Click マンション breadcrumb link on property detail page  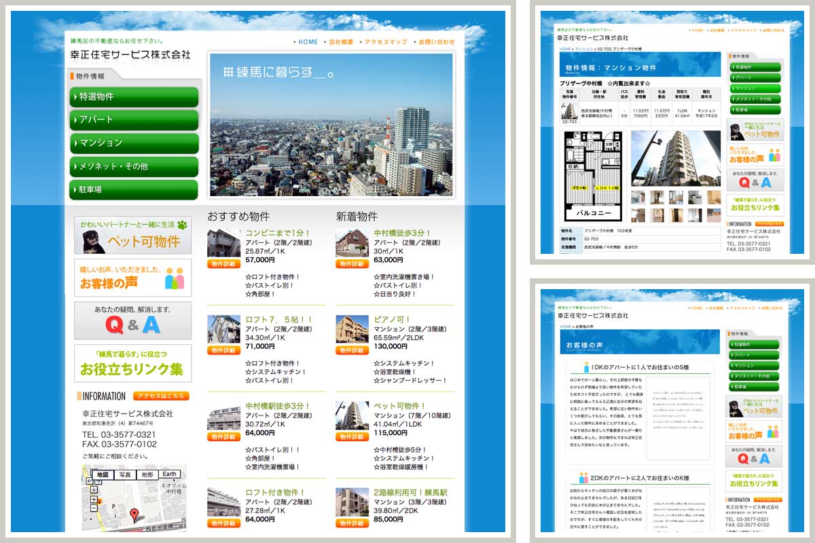pyautogui.click(x=583, y=50)
